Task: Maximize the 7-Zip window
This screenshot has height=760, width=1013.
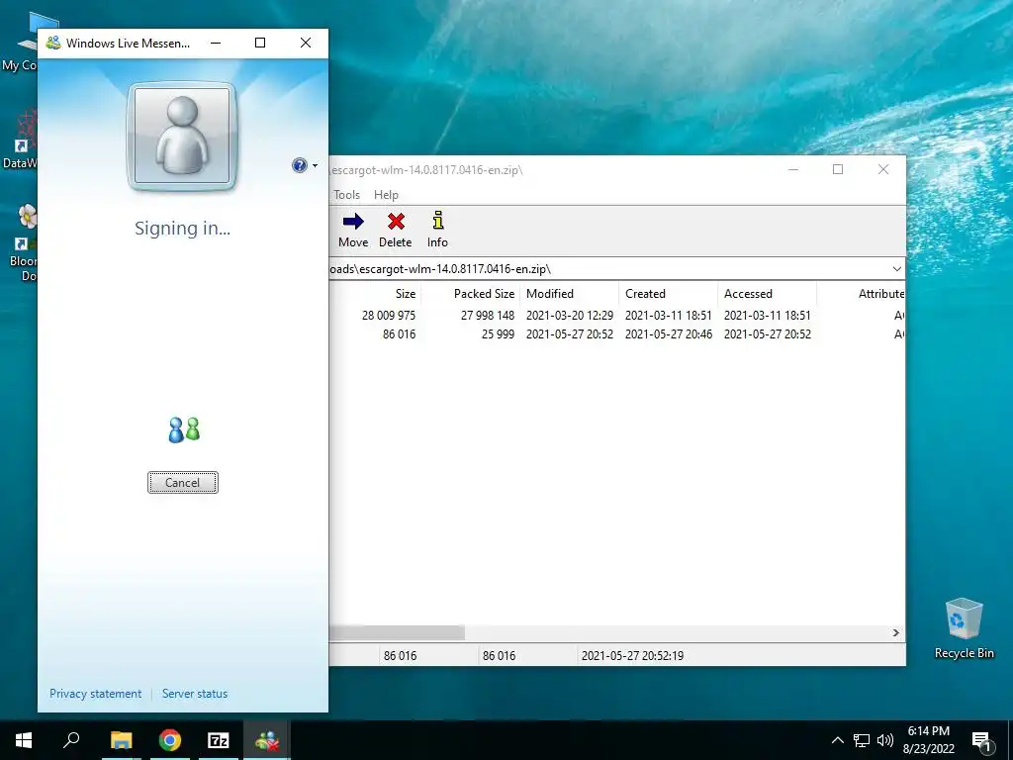Action: click(x=838, y=169)
